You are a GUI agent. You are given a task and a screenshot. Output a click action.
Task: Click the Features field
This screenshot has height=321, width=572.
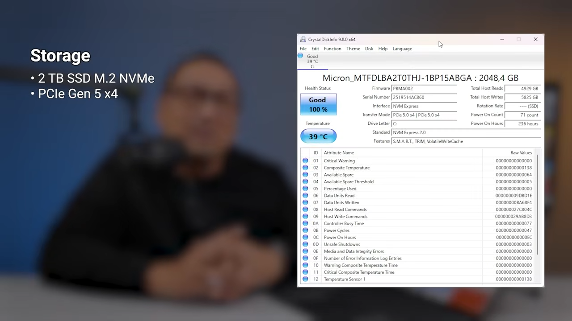click(x=466, y=141)
